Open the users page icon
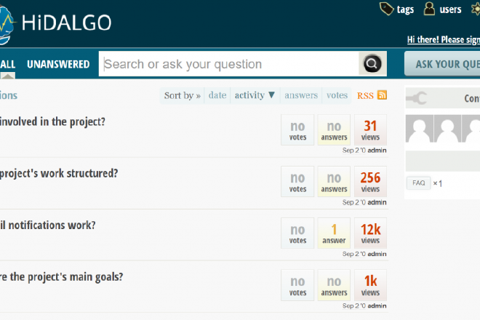Screen dimensions: 480x320 (x=431, y=9)
